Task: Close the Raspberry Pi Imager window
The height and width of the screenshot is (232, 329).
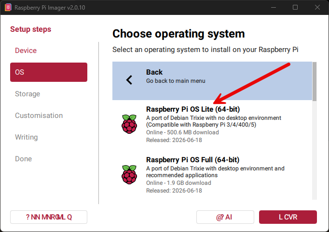Action: (x=317, y=7)
